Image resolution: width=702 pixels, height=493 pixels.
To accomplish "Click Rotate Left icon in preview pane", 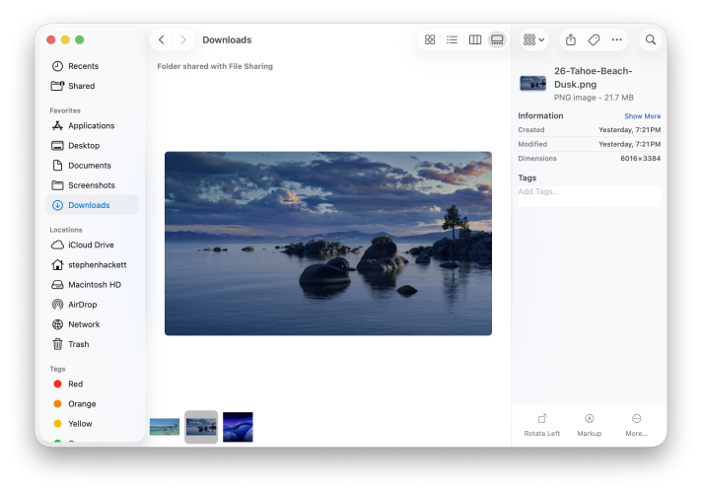I will coord(541,419).
